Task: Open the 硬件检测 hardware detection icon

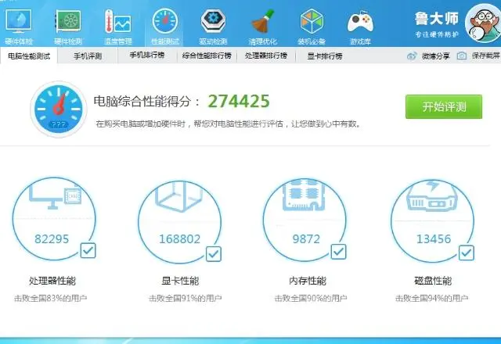Action: coord(68,21)
